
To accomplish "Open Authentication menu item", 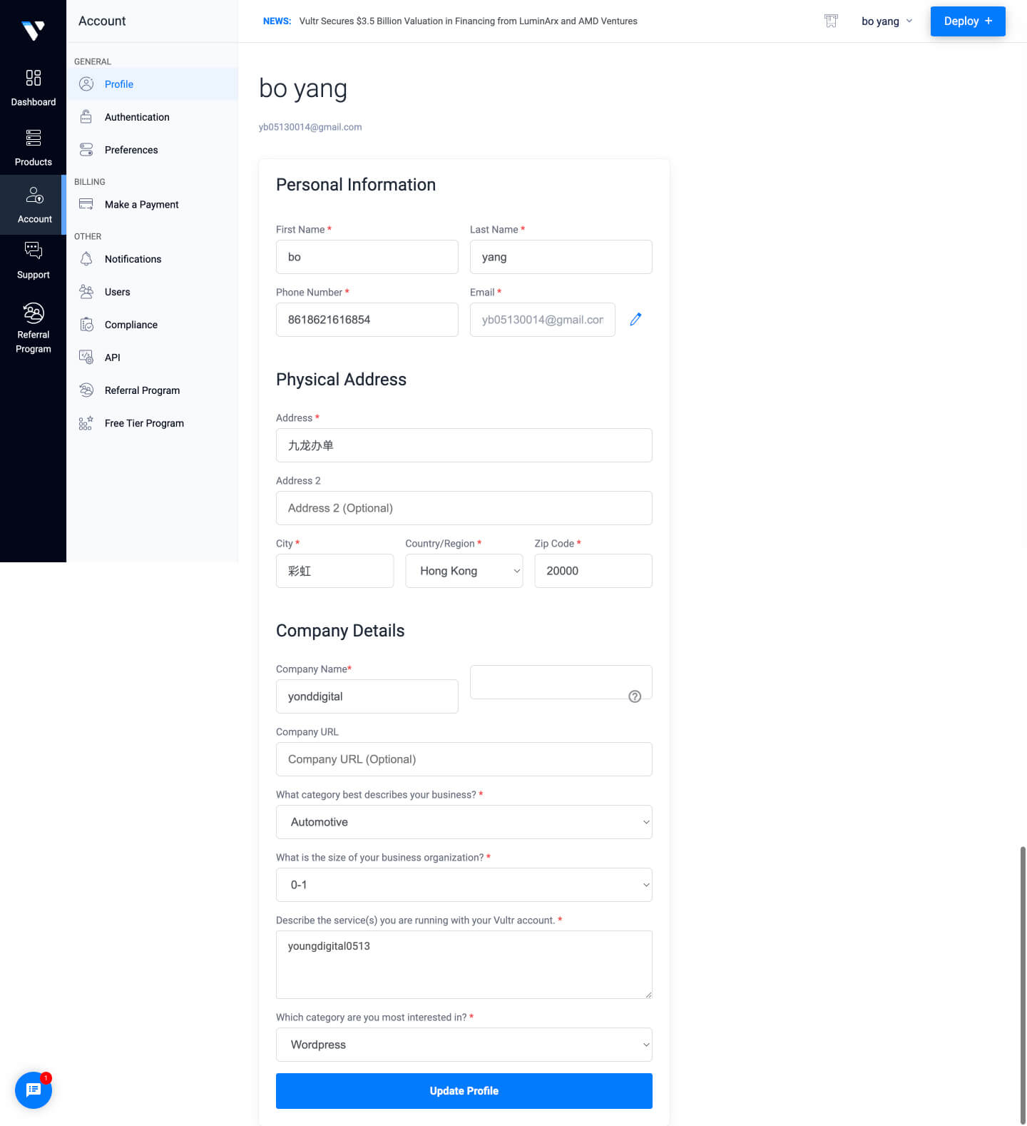I will click(x=152, y=117).
